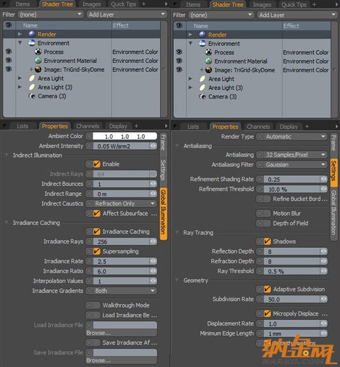Open the left Filter (none) dropdown

(x=51, y=14)
